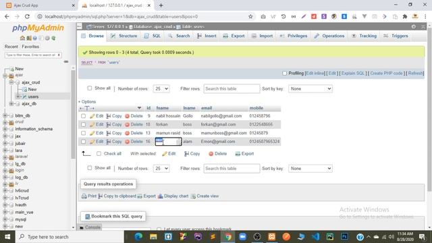Open the lower Number of rows dropdown
The width and height of the screenshot is (432, 243).
pos(161,168)
